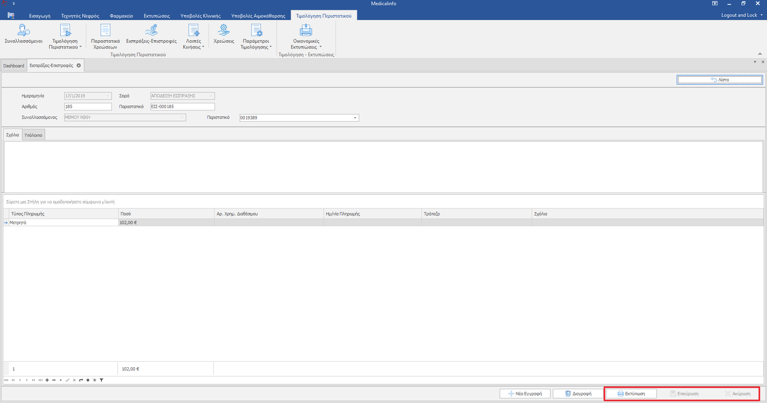This screenshot has width=767, height=403.
Task: Click the Εκτύπωση print button
Action: [631, 394]
